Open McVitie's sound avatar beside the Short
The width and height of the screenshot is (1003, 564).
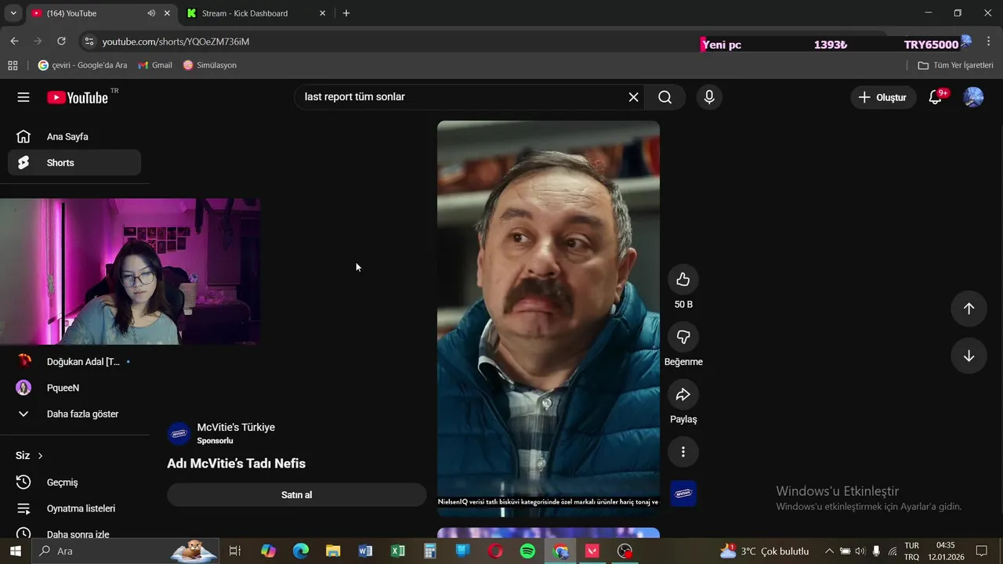pos(683,493)
